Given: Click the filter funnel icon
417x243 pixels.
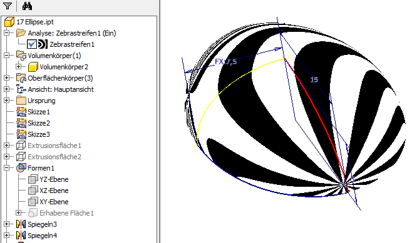Looking at the screenshot, I should click(7, 6).
